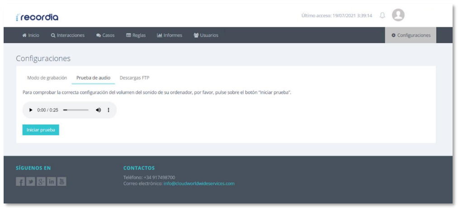
Task: Open Configuraciones in the navigation bar
Action: [410, 35]
